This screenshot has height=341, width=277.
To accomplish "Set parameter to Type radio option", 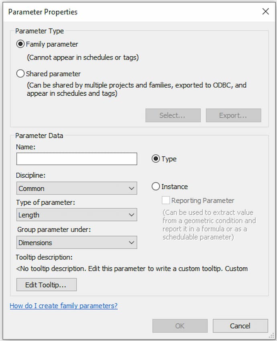I will 156,159.
